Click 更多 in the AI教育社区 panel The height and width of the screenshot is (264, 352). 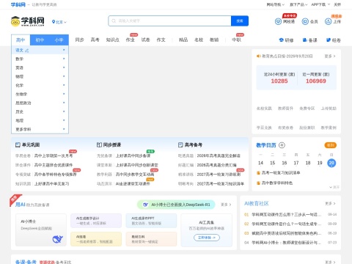(x=330, y=203)
